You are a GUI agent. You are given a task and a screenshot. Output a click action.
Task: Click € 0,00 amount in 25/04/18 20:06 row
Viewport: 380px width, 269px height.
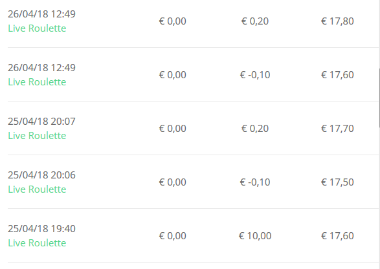(173, 182)
